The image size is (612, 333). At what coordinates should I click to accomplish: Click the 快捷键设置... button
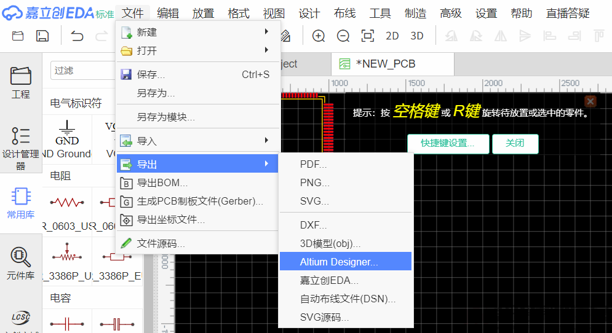(x=448, y=144)
